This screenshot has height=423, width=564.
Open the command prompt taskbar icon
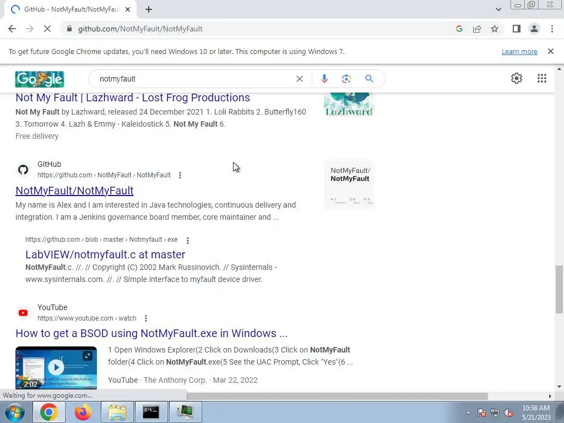point(151,412)
